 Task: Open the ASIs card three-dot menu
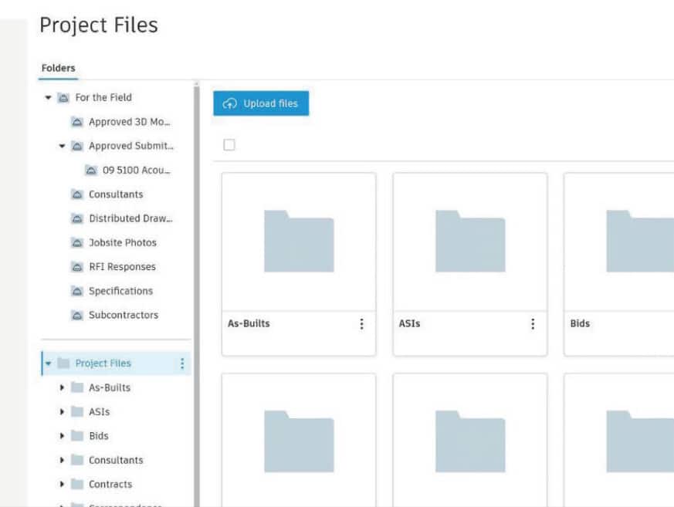[533, 324]
